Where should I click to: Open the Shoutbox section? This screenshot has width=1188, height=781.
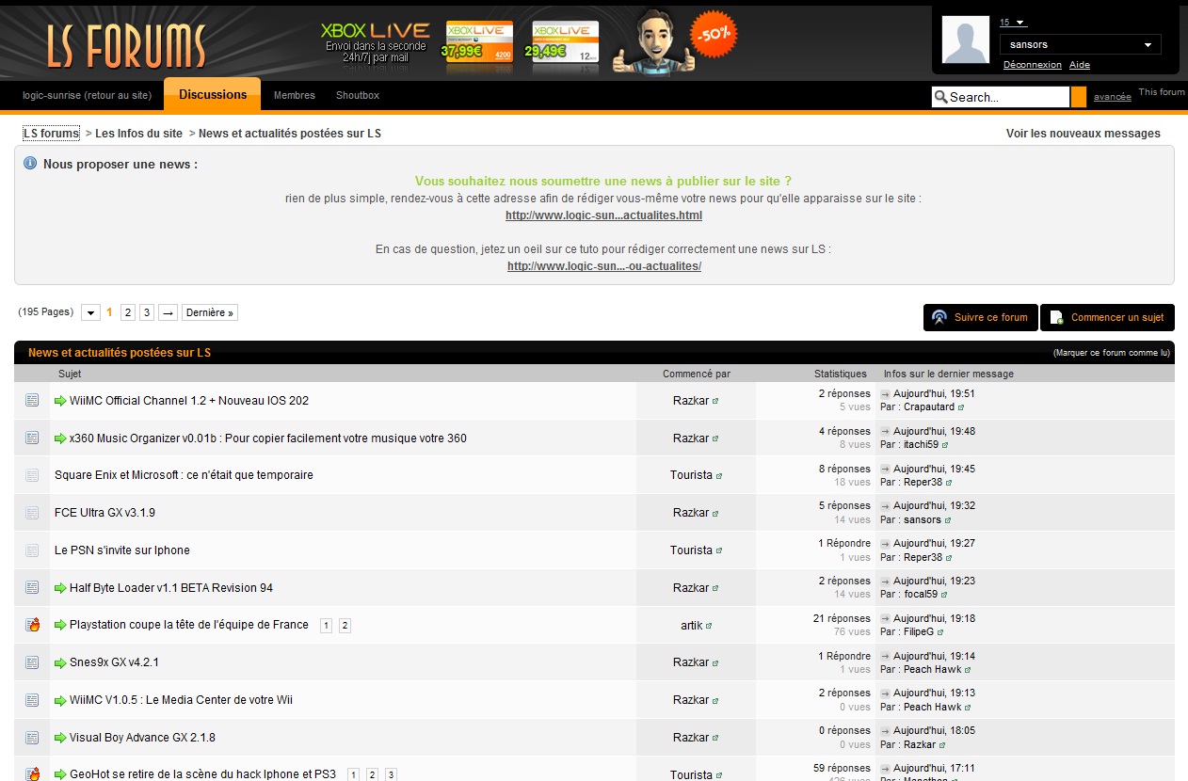357,95
